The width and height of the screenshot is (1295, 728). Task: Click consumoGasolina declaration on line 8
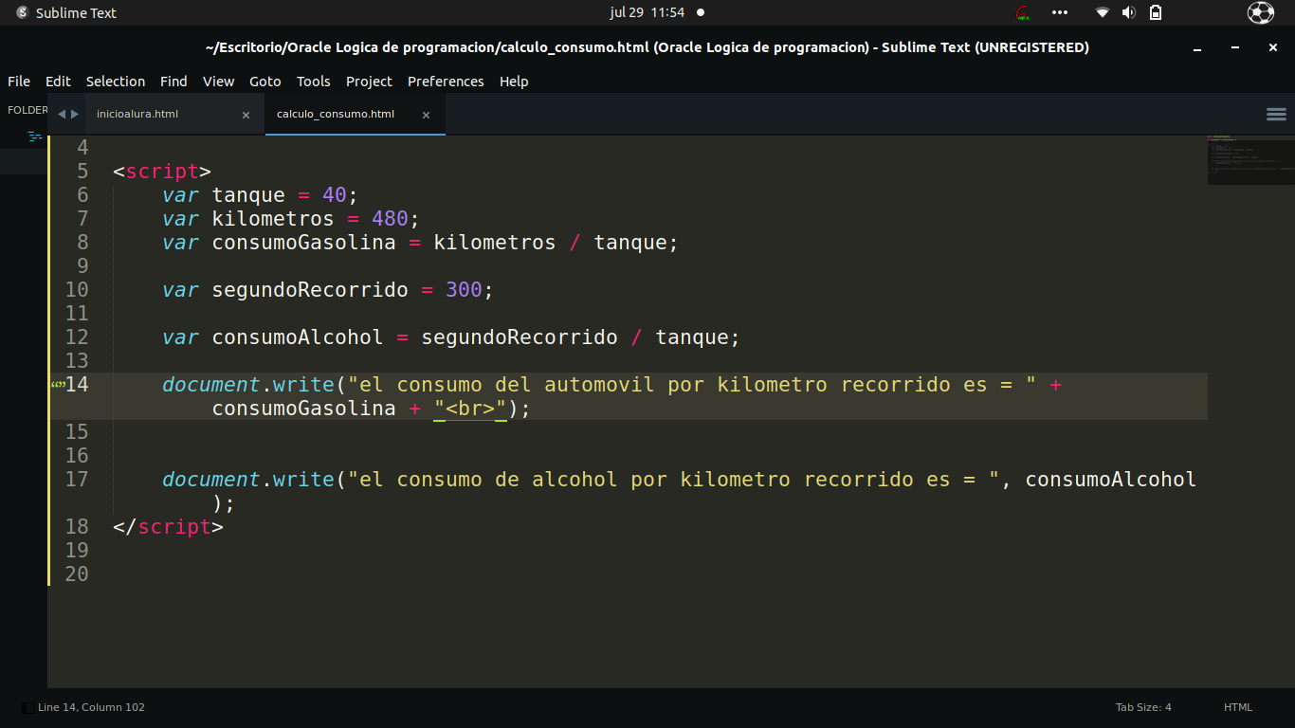point(303,243)
